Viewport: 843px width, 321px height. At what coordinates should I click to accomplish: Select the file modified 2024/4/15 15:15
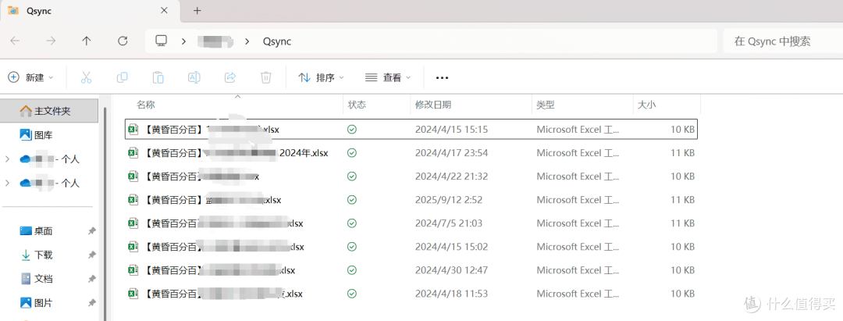click(x=411, y=129)
